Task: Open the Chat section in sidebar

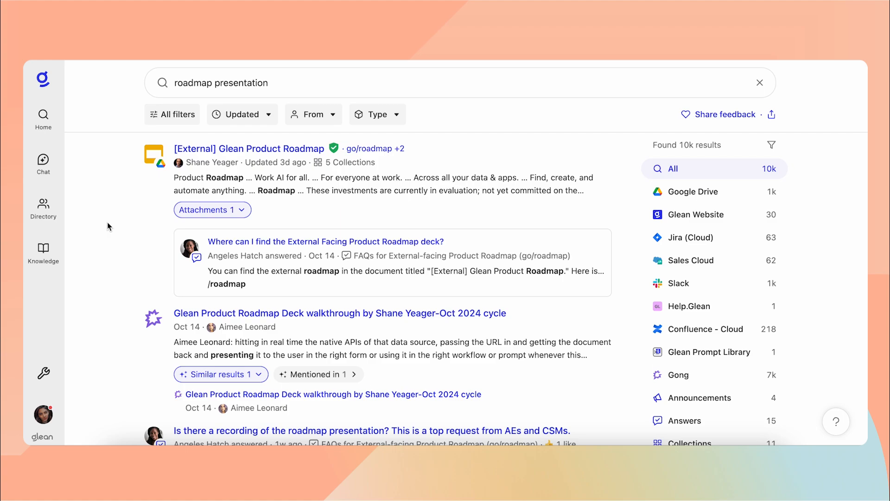Action: point(43,164)
